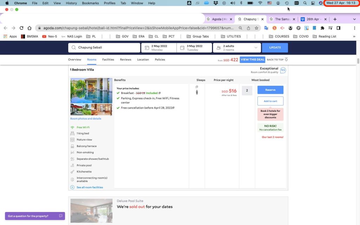Open the check-in date 2 May 2022
Viewport: 360px width, 225px height.
pos(159,48)
